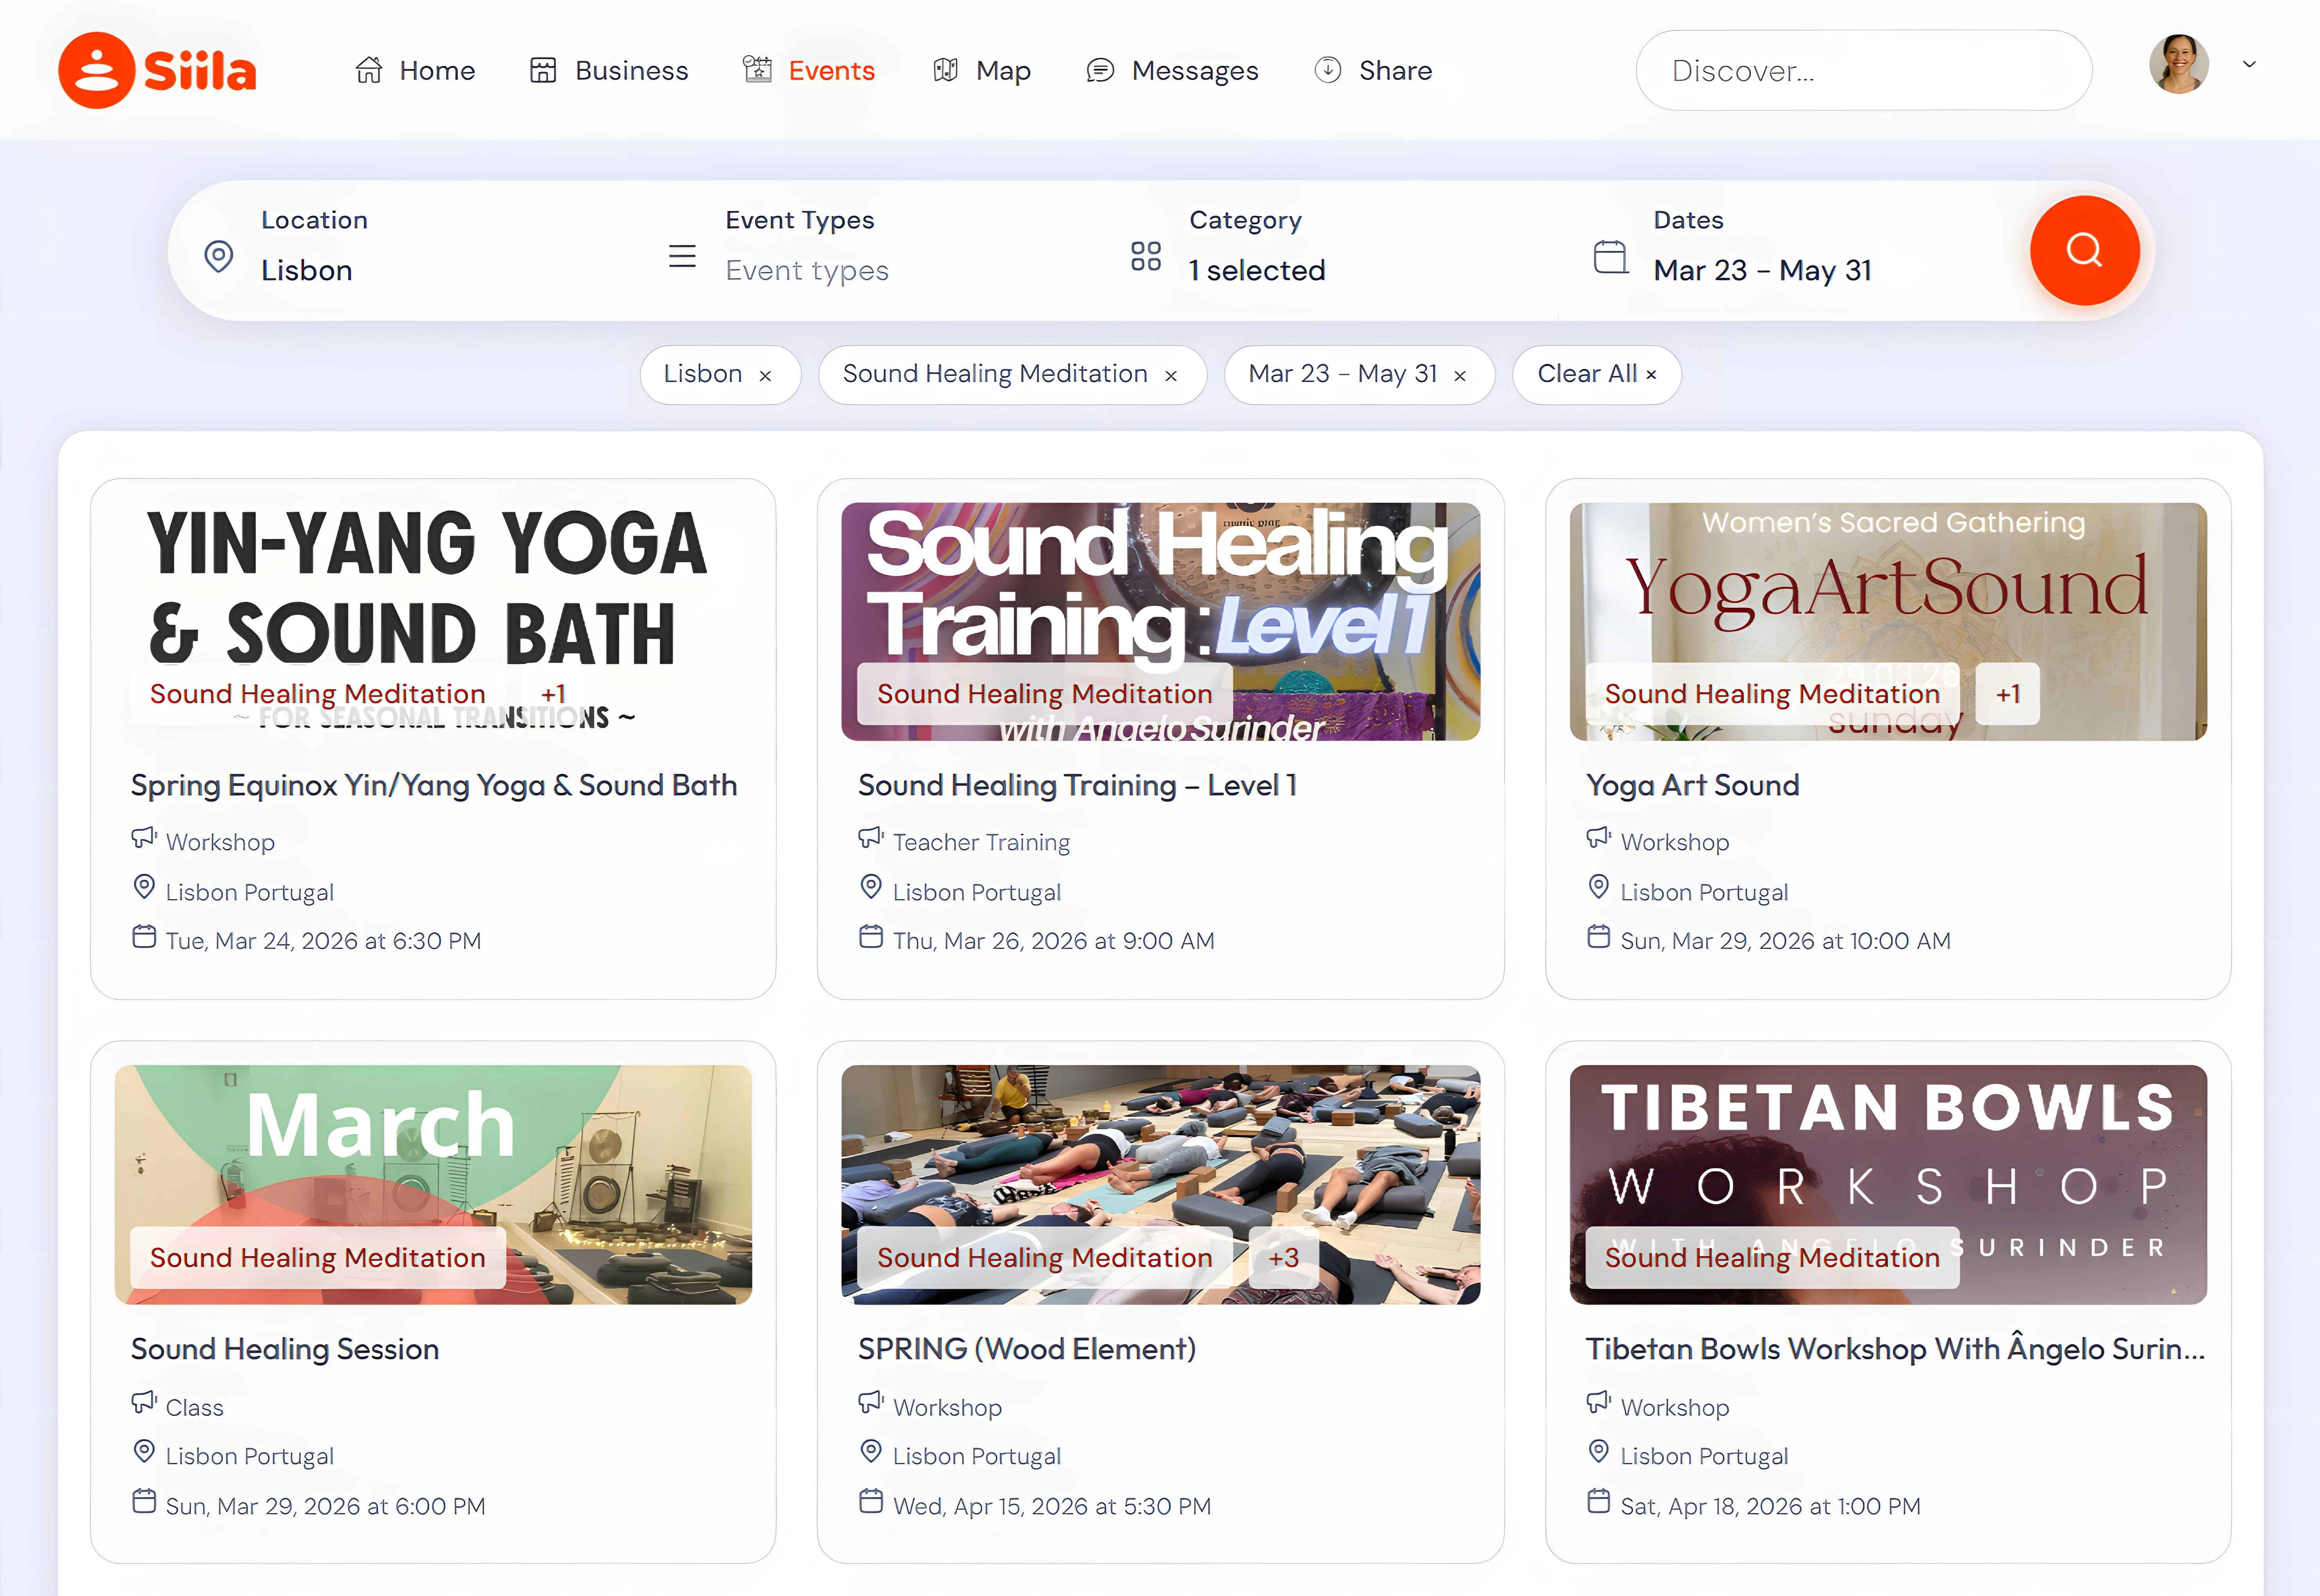Click calendar icon beside Thu, Mar 26, 2026
Viewport: 2320px width, 1596px height.
[x=871, y=937]
